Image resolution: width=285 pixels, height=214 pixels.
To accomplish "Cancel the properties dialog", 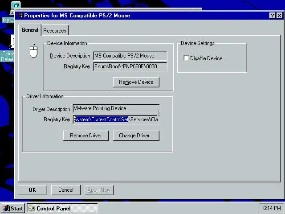I will click(x=66, y=190).
